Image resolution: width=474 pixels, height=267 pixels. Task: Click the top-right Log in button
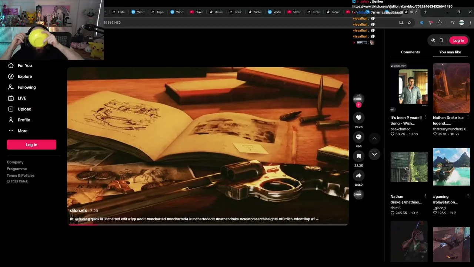(458, 40)
